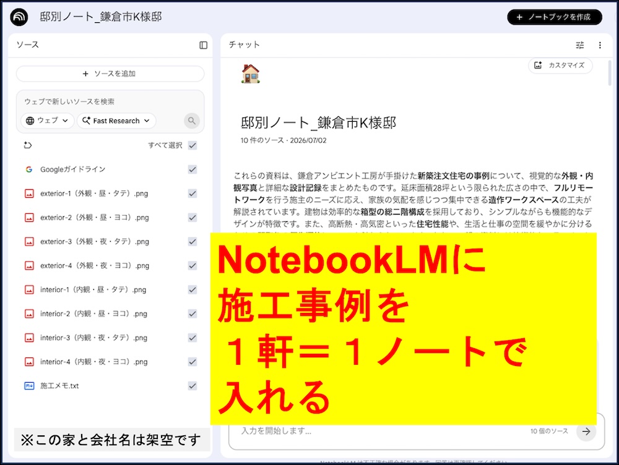Click the ソース panel heading

tap(28, 45)
